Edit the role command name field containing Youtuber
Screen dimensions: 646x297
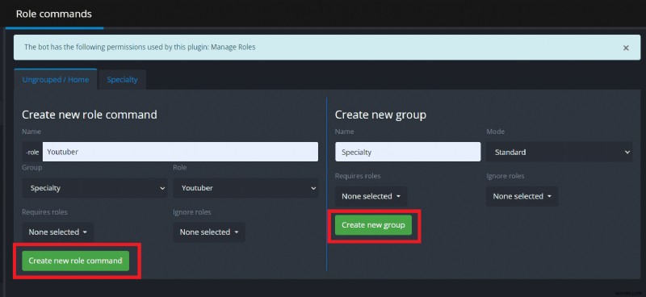click(180, 152)
